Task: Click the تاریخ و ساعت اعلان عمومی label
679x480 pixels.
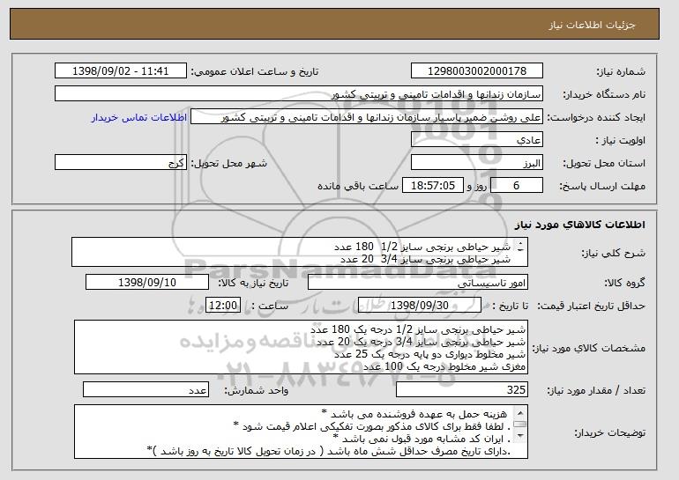Action: [255, 71]
